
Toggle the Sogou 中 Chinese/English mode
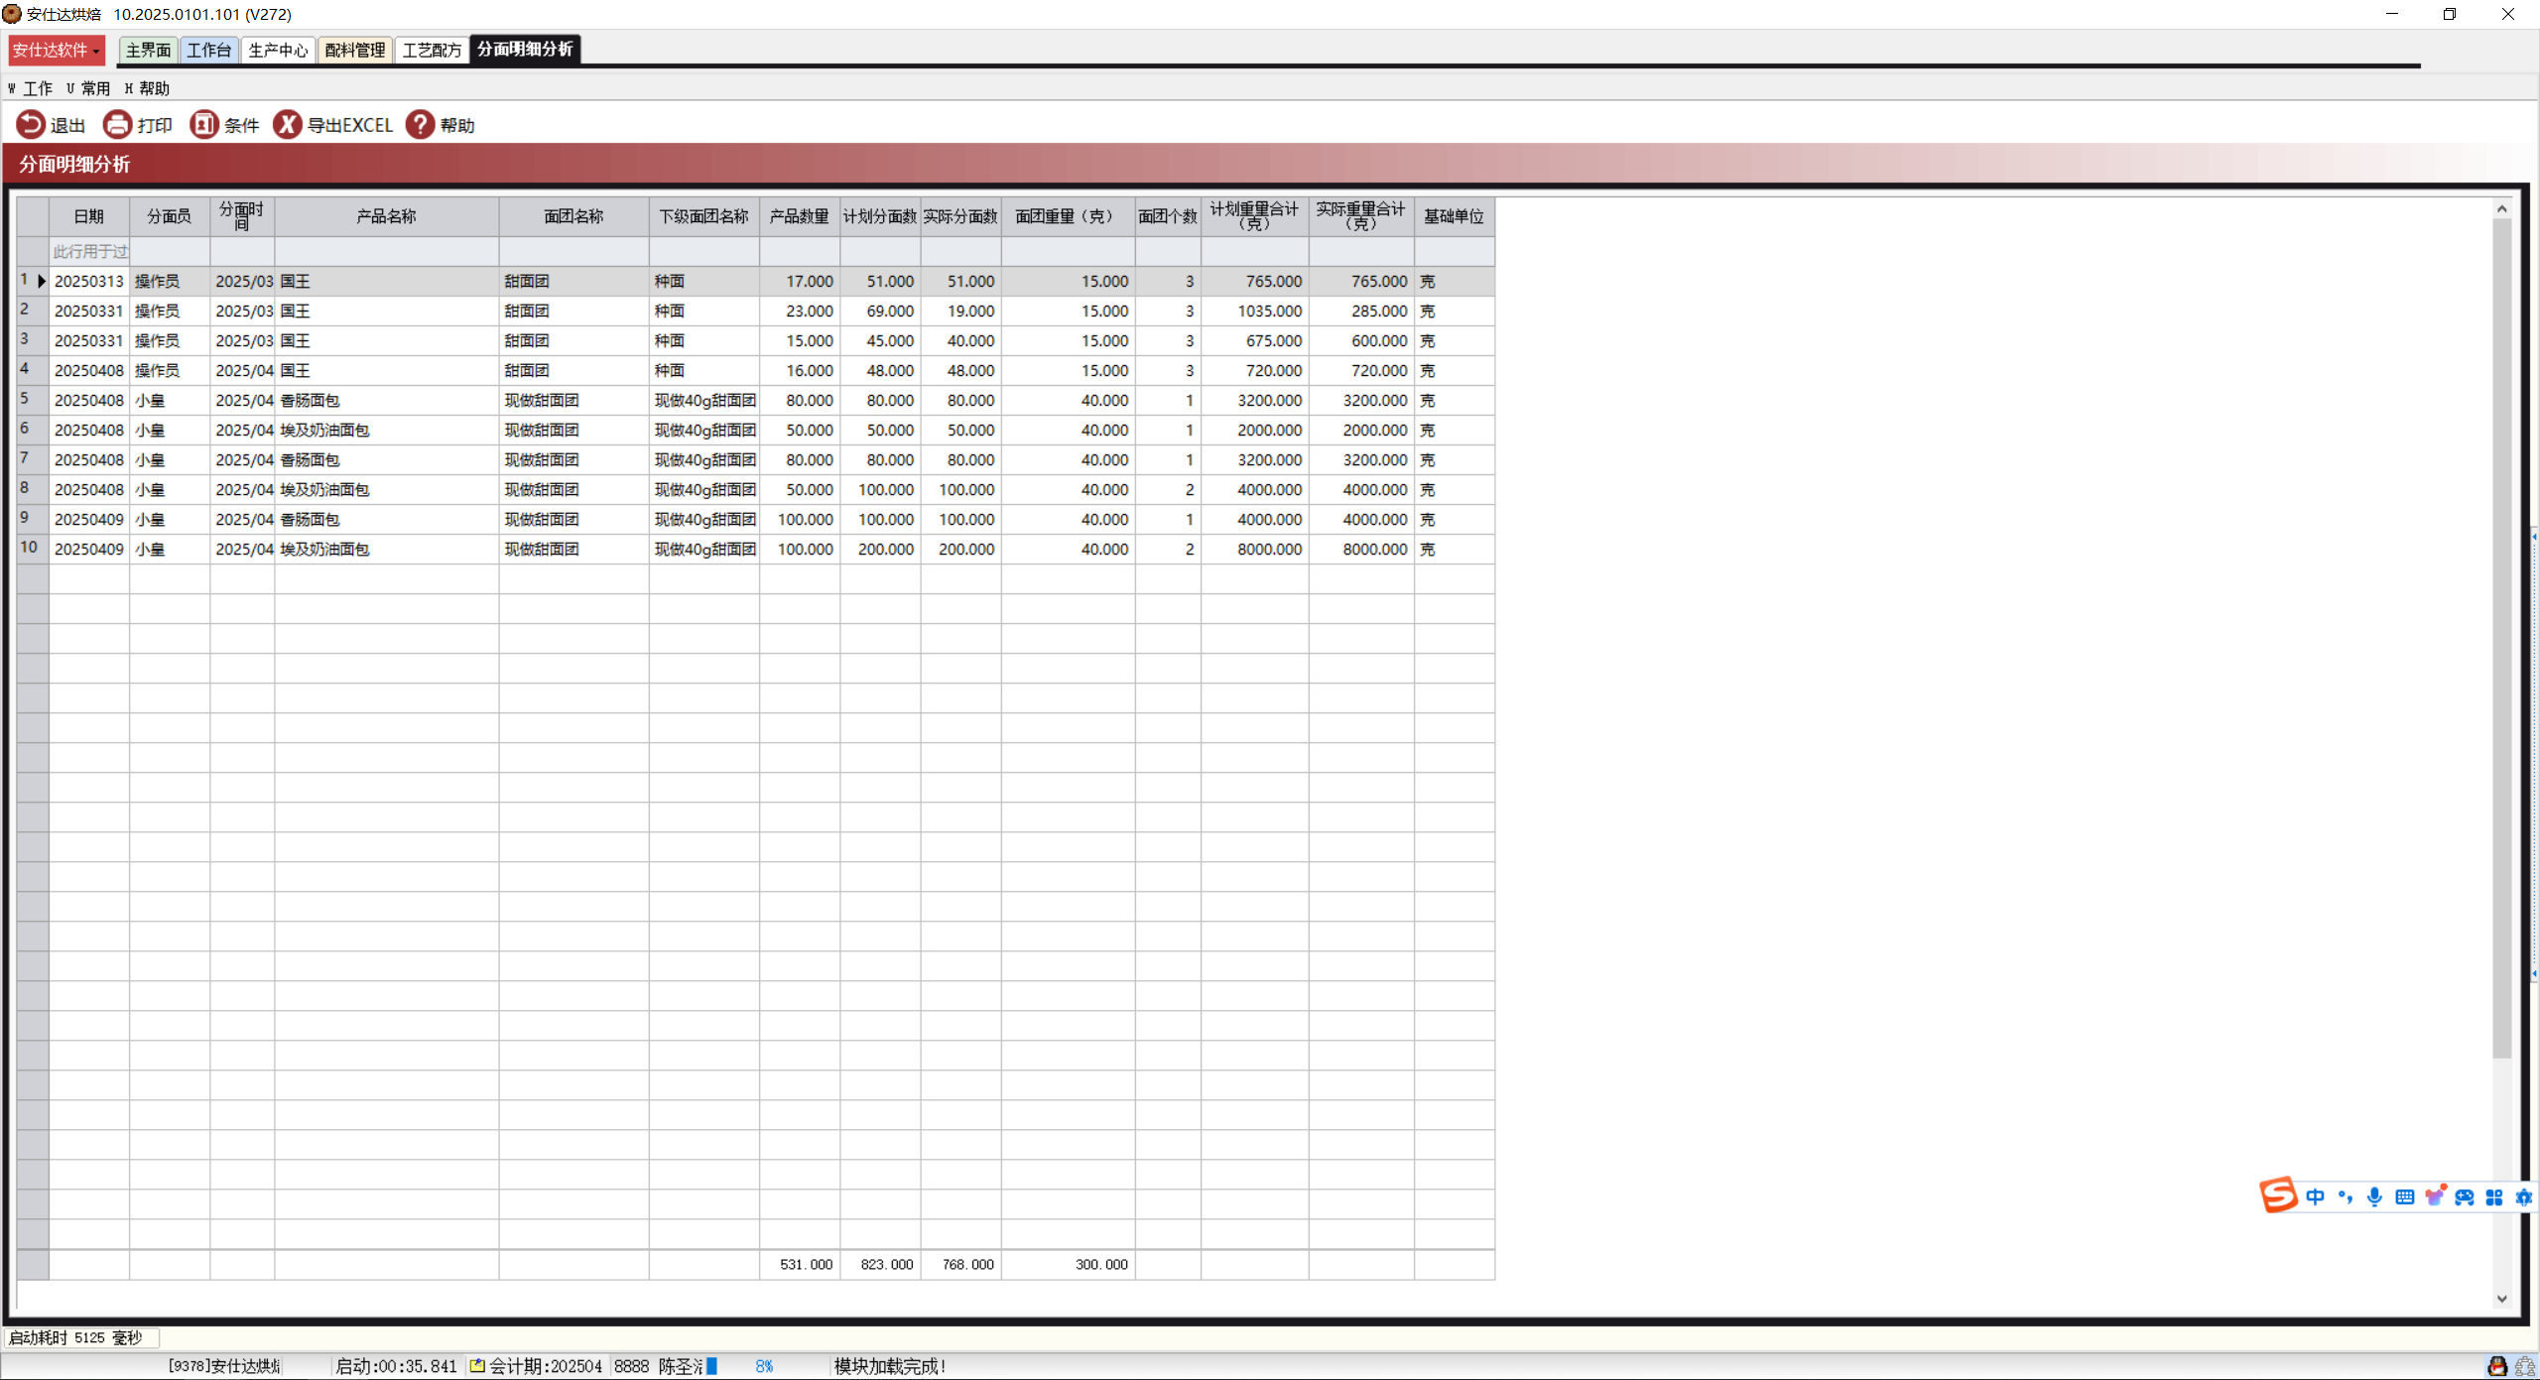pos(2315,1197)
